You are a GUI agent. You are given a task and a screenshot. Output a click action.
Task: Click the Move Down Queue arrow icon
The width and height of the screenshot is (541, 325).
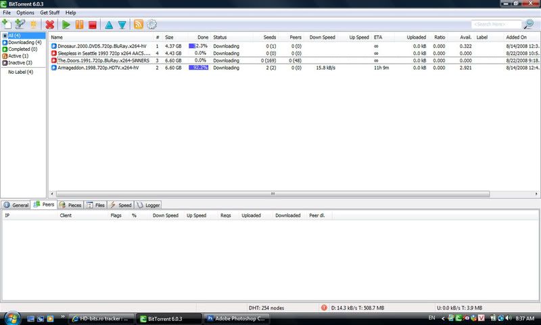(x=122, y=25)
